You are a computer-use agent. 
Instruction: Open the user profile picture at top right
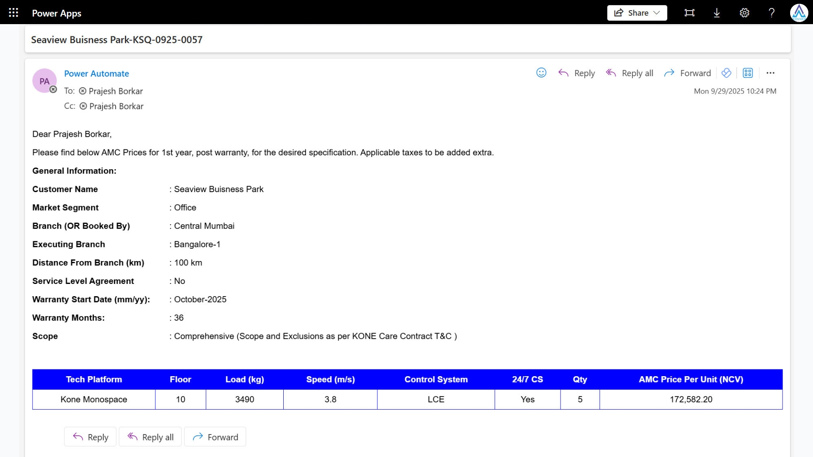(x=799, y=13)
